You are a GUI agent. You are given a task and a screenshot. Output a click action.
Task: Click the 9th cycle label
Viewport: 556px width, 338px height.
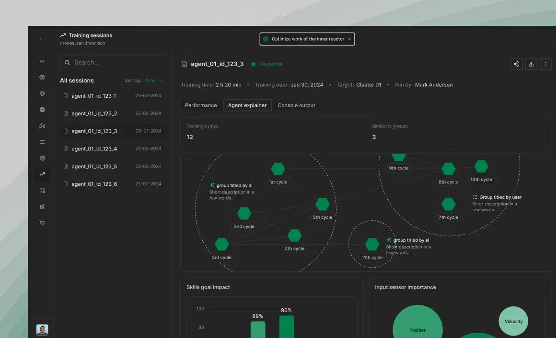click(399, 168)
